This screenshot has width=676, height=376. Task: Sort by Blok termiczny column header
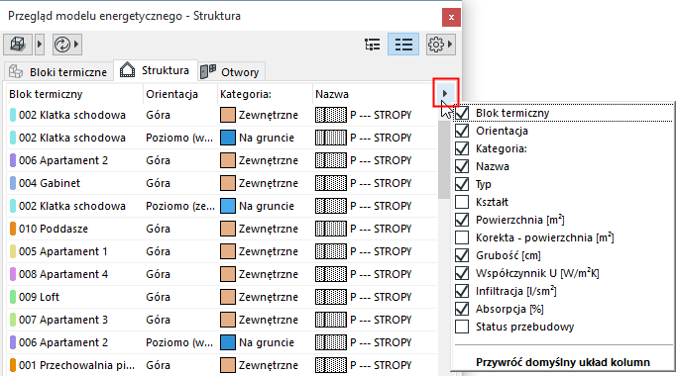[x=74, y=94]
